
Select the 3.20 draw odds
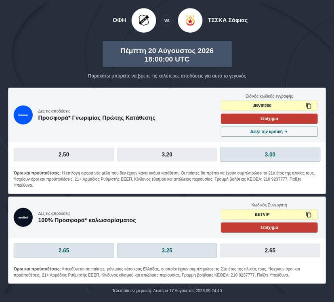pyautogui.click(x=167, y=154)
